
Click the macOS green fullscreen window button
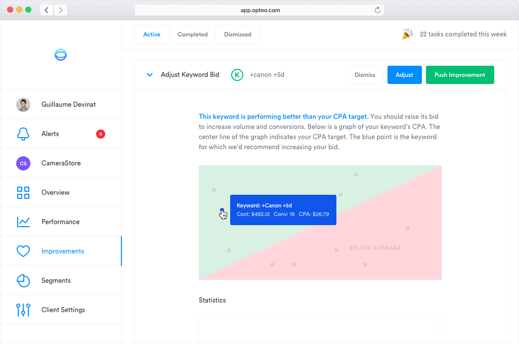point(28,10)
